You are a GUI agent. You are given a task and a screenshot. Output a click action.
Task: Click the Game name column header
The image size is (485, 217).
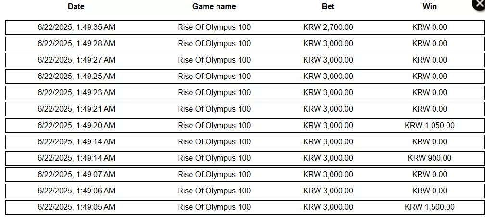[x=214, y=6]
